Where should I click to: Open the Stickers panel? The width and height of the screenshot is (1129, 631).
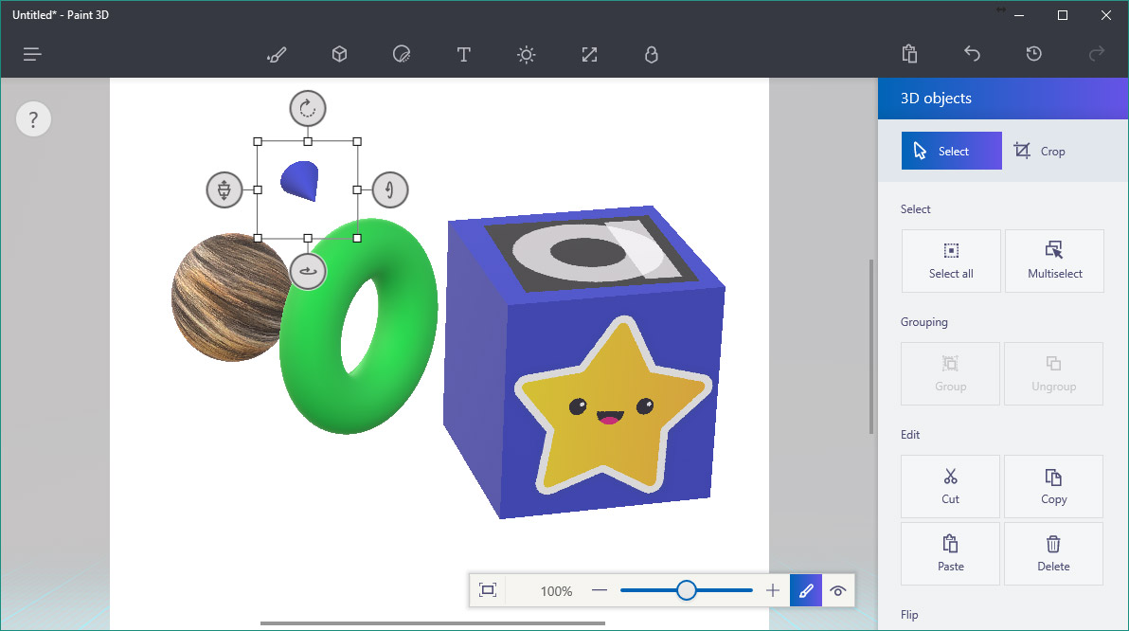(401, 54)
